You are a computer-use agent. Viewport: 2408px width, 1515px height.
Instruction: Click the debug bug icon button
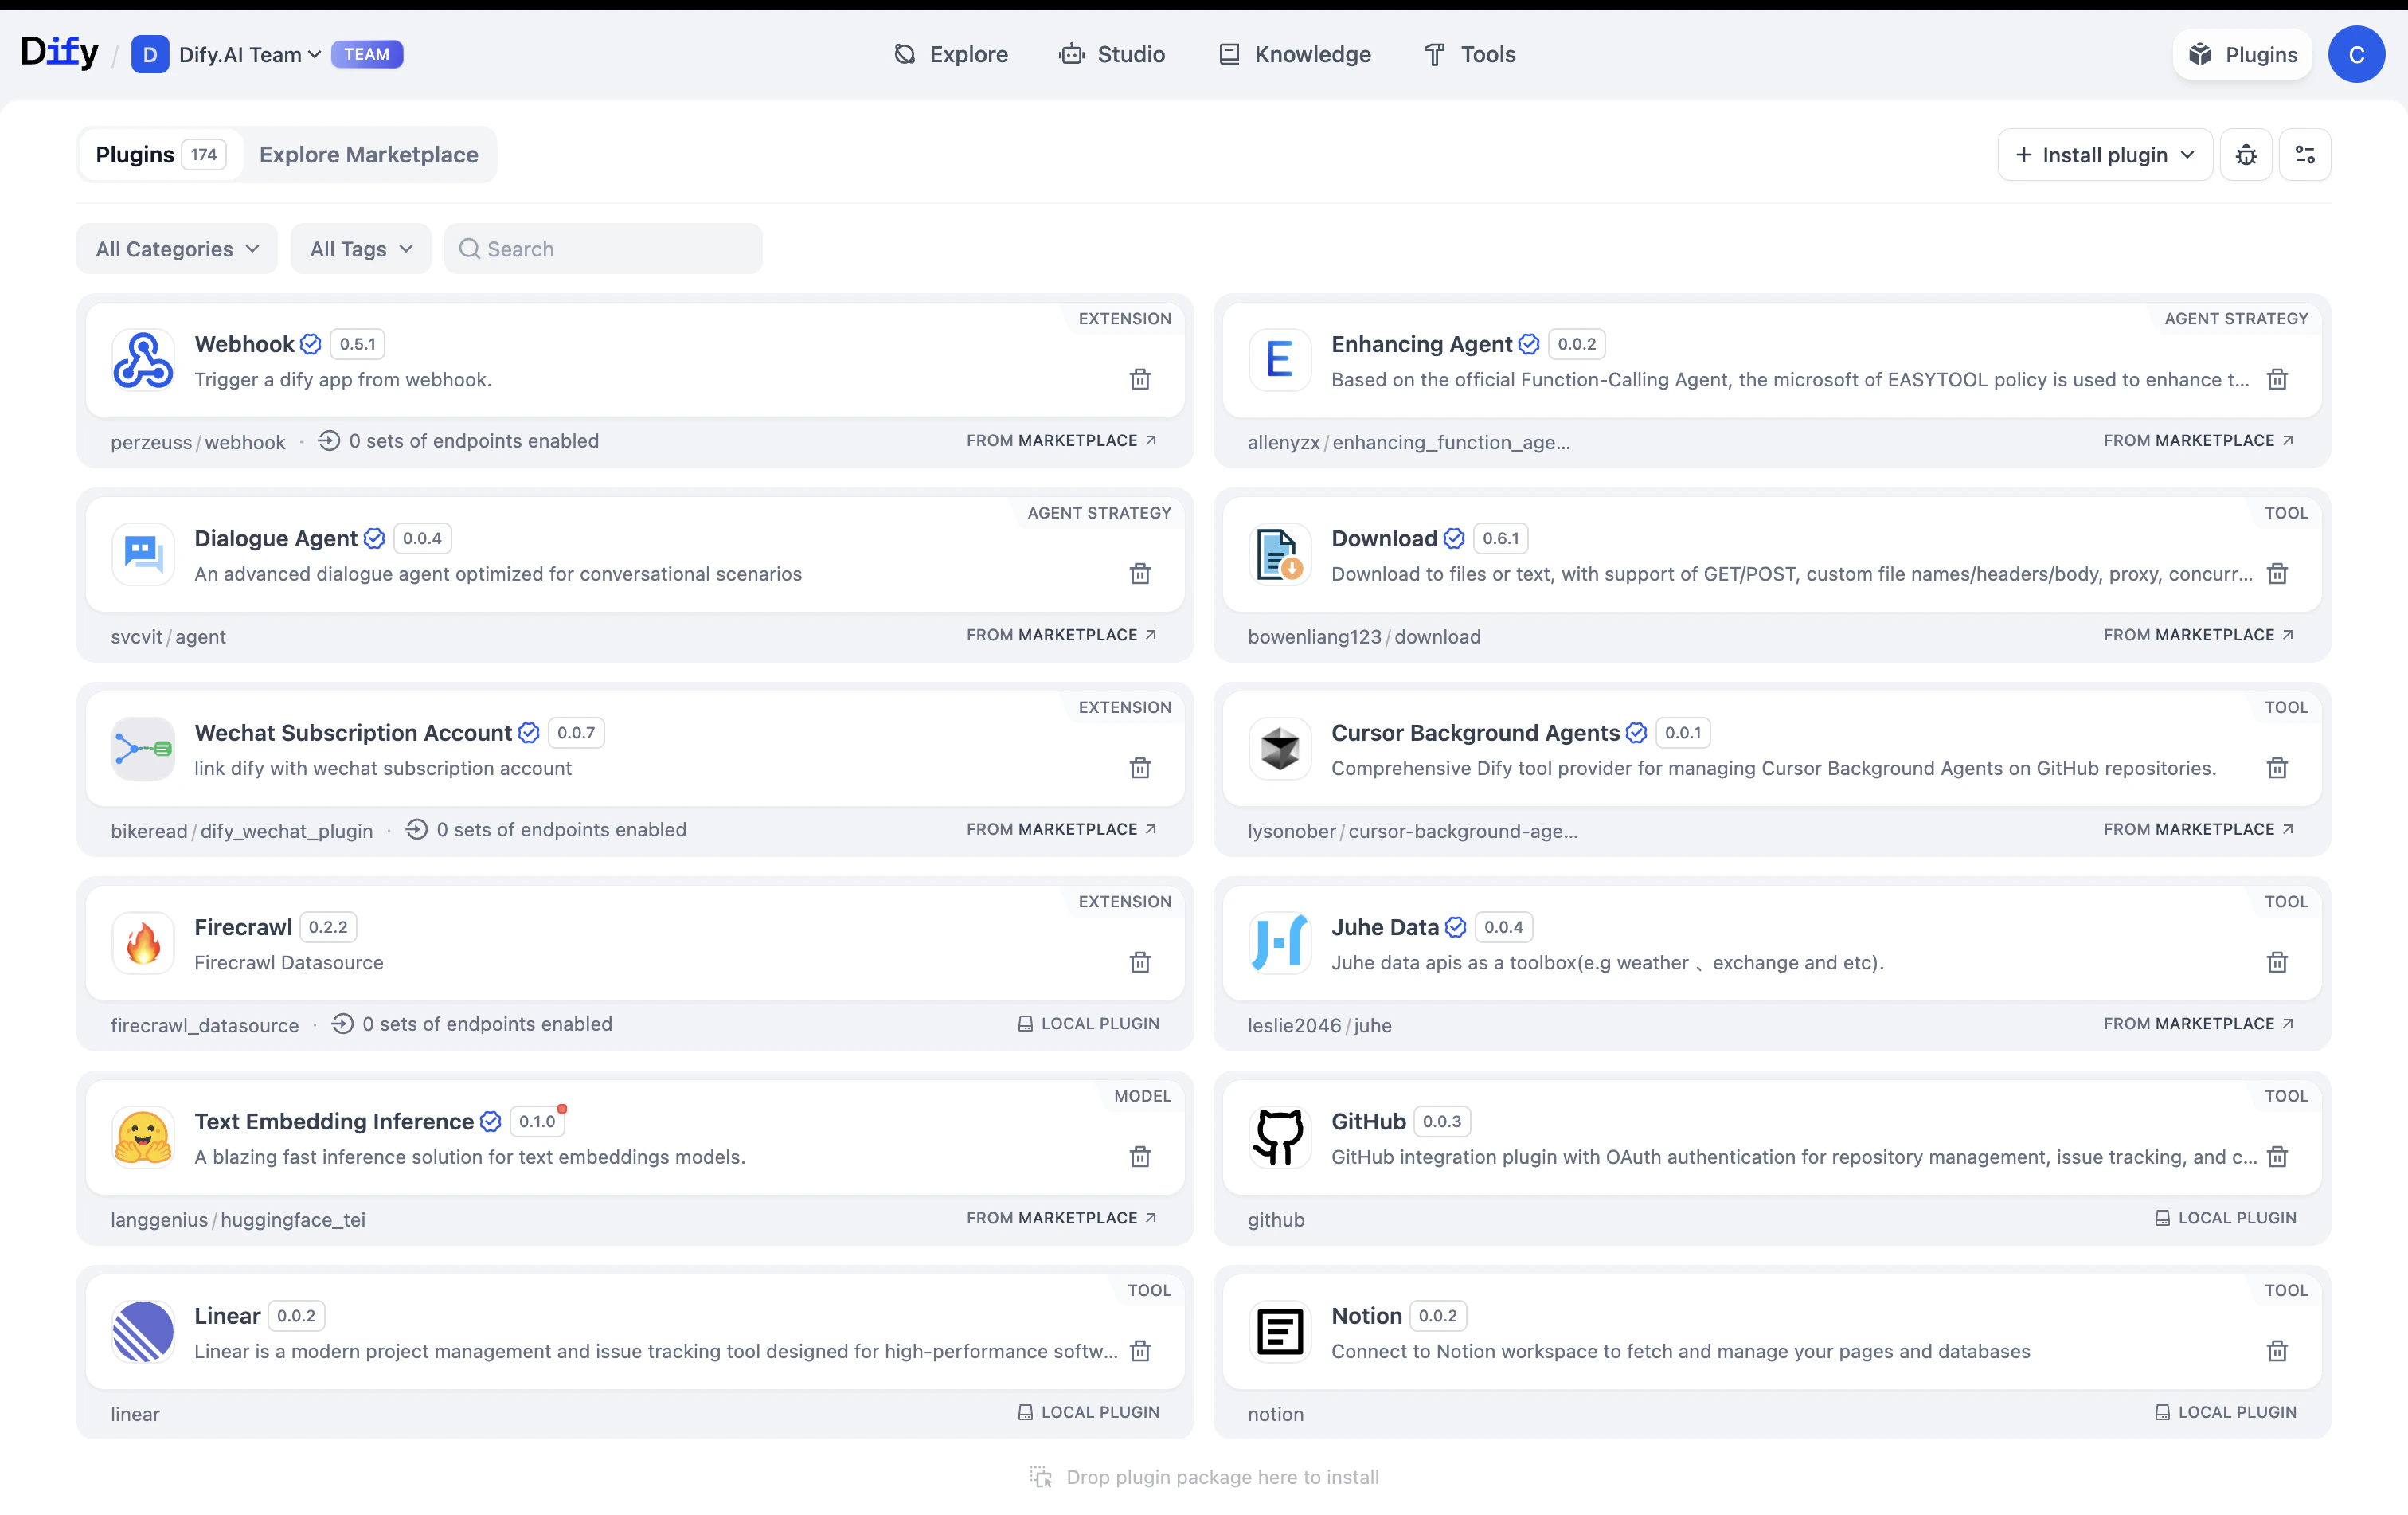(x=2246, y=155)
